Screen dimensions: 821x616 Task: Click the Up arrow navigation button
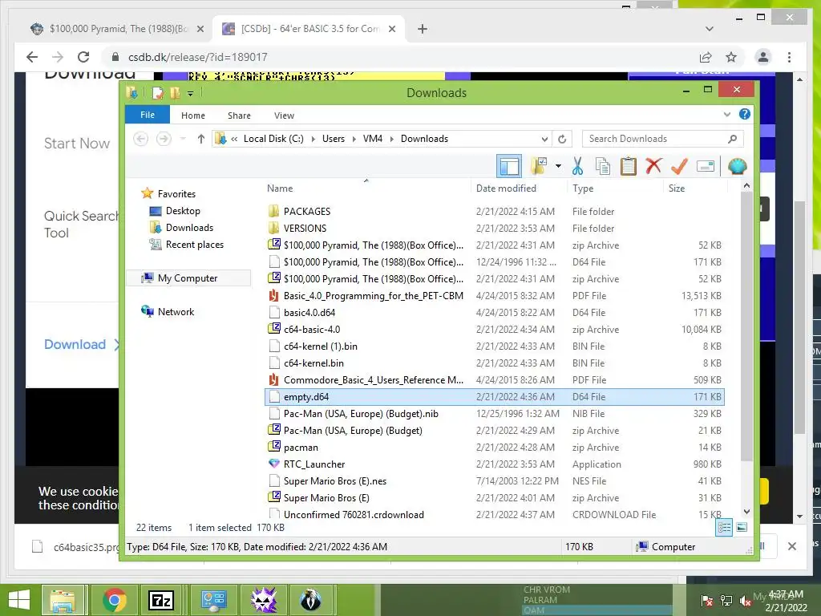[x=201, y=139]
